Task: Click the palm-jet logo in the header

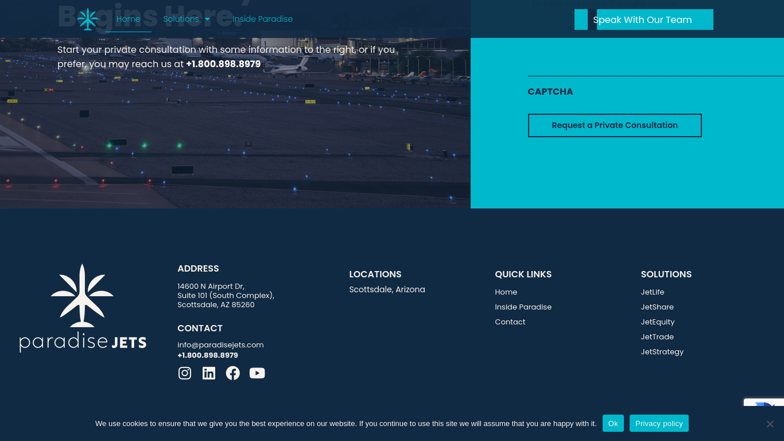Action: point(88,19)
